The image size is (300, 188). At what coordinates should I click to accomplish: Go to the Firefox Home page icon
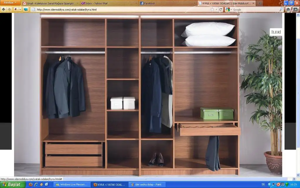click(x=288, y=9)
